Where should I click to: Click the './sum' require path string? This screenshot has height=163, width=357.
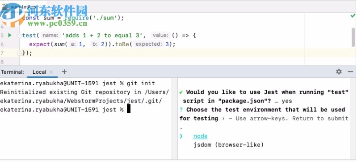(104, 18)
